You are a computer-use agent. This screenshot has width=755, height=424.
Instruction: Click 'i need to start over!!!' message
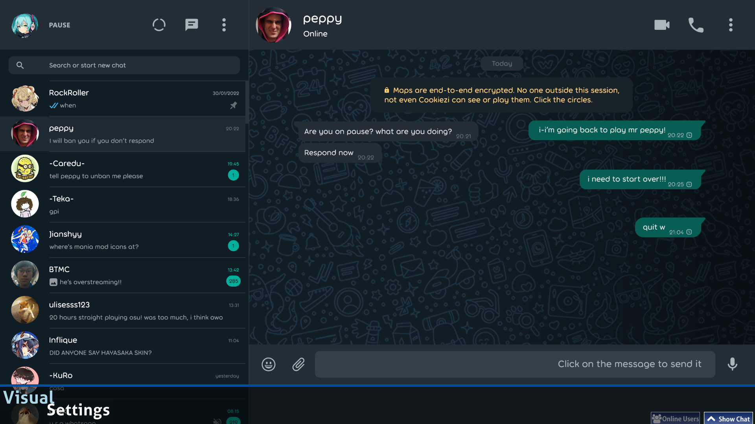641,179
